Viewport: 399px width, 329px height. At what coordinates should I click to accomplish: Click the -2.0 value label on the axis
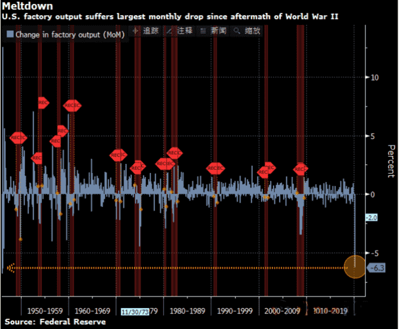370,217
